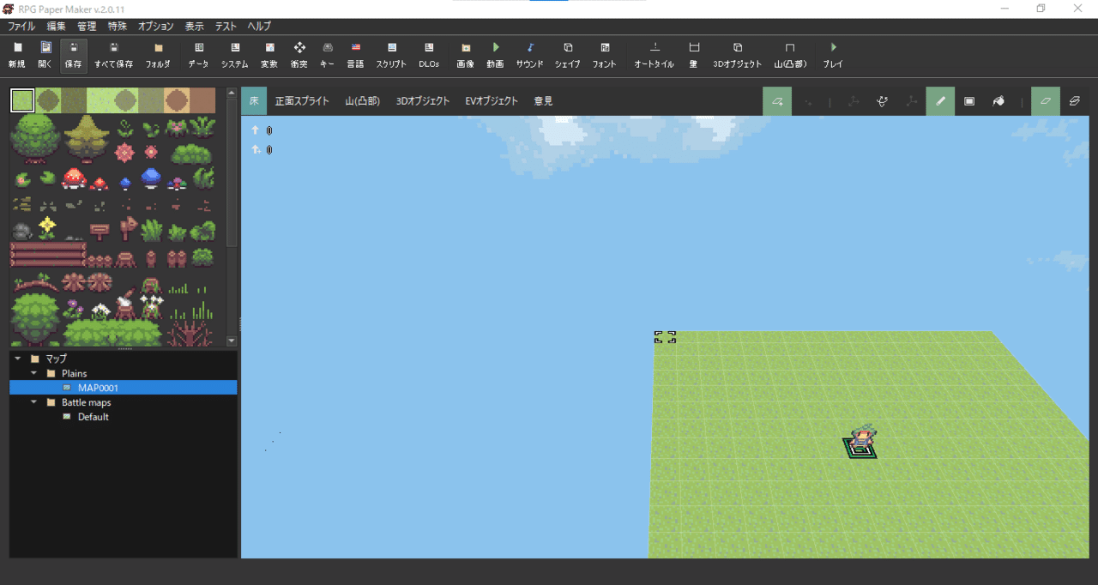This screenshot has height=585, width=1098.
Task: Switch to the 正面スプライト tab
Action: tap(302, 100)
